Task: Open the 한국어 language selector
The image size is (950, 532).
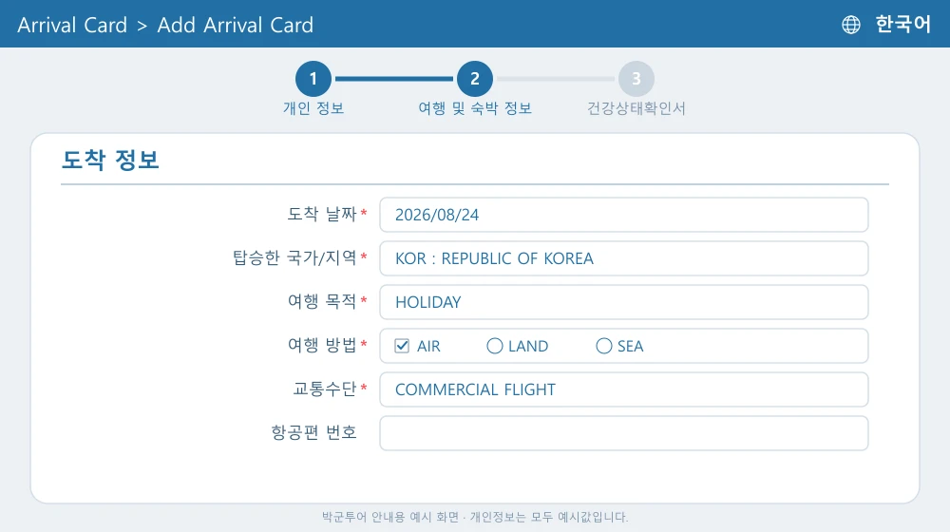Action: click(902, 25)
